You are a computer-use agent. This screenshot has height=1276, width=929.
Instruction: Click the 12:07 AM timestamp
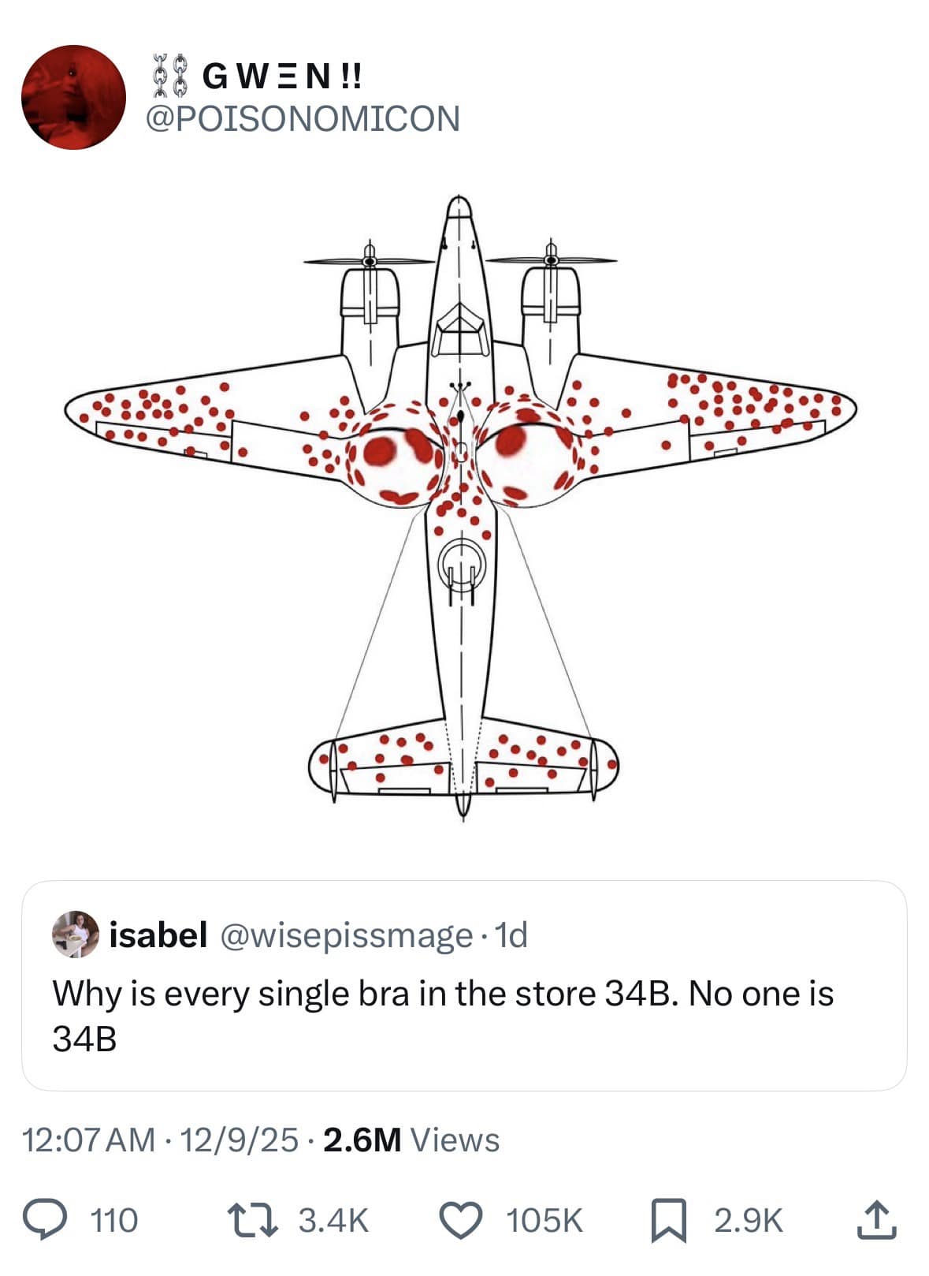89,1140
